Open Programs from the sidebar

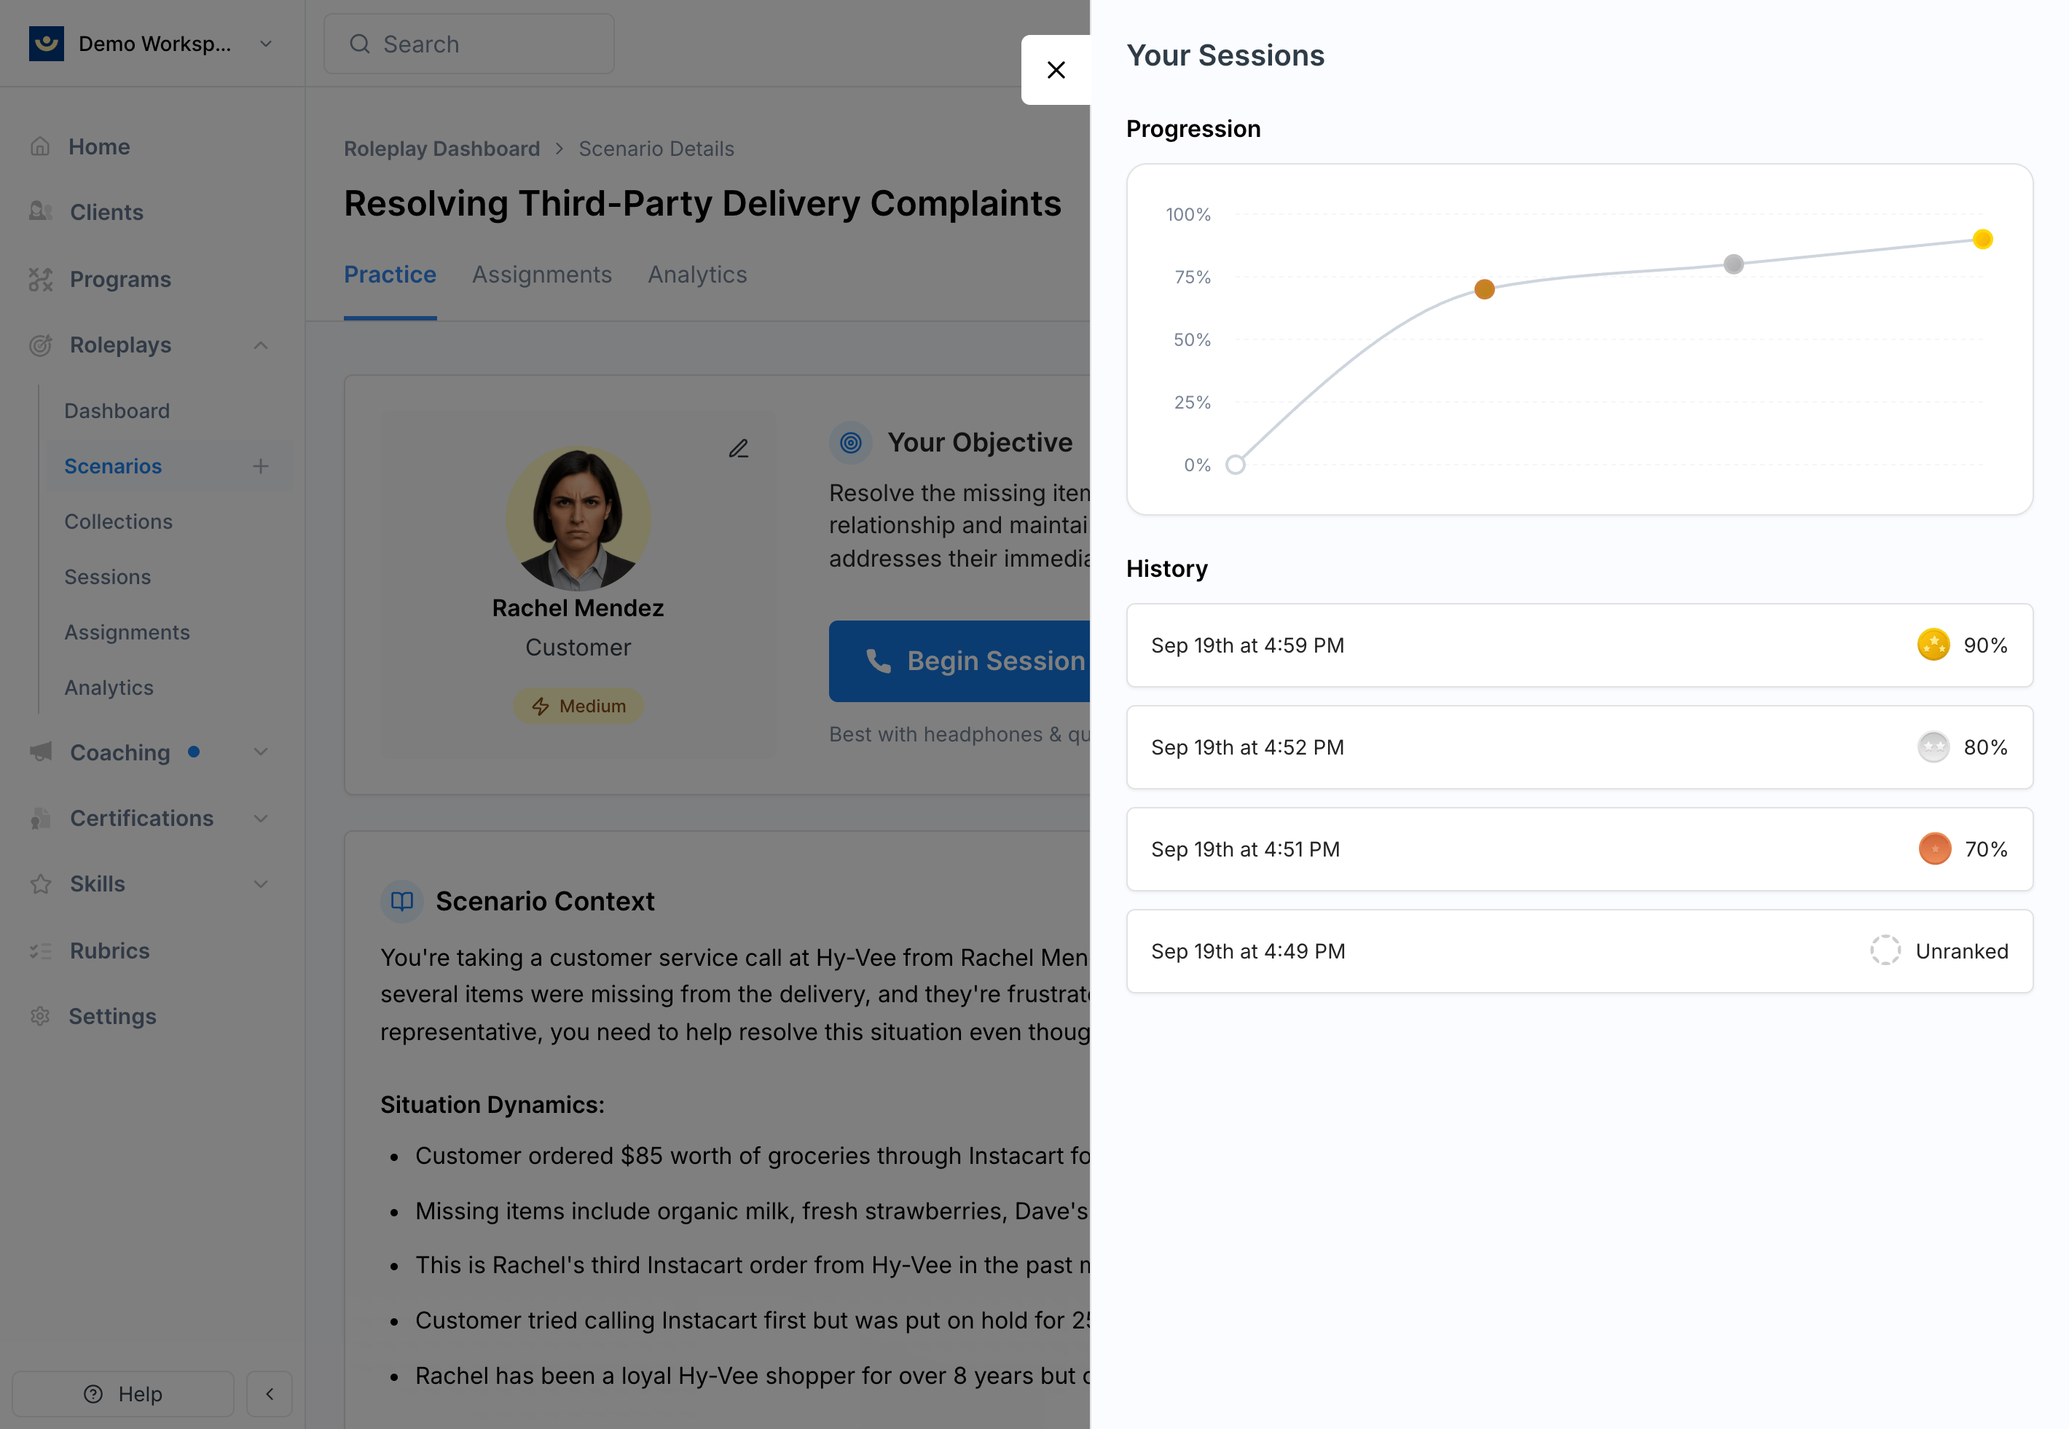[120, 280]
